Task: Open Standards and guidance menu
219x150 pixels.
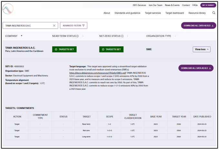Action: pyautogui.click(x=127, y=13)
